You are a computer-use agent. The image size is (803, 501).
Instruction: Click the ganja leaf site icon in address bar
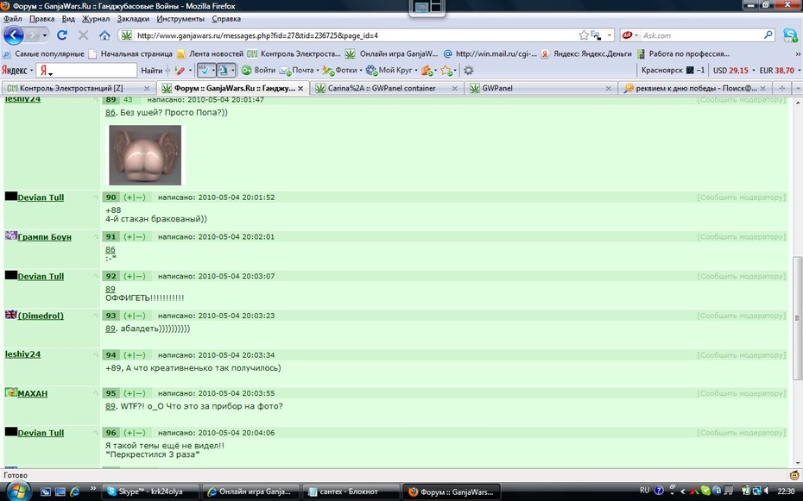tap(126, 35)
